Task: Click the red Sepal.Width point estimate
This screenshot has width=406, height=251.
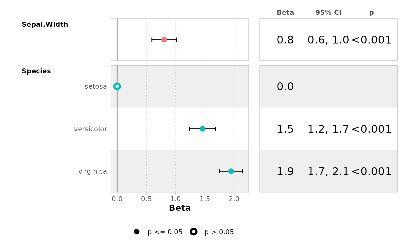Action: coord(164,40)
